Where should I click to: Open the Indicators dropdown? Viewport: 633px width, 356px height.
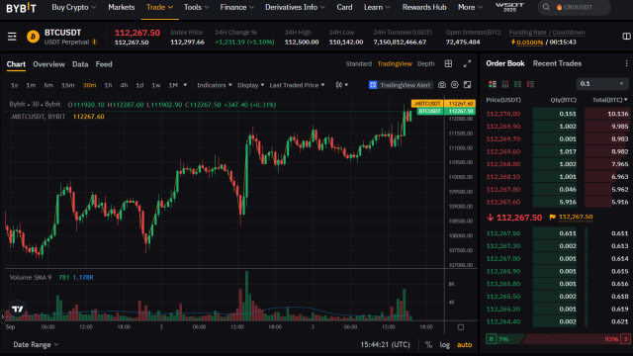215,85
